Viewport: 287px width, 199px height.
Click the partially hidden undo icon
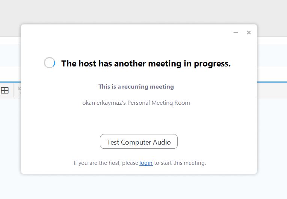click(x=19, y=90)
